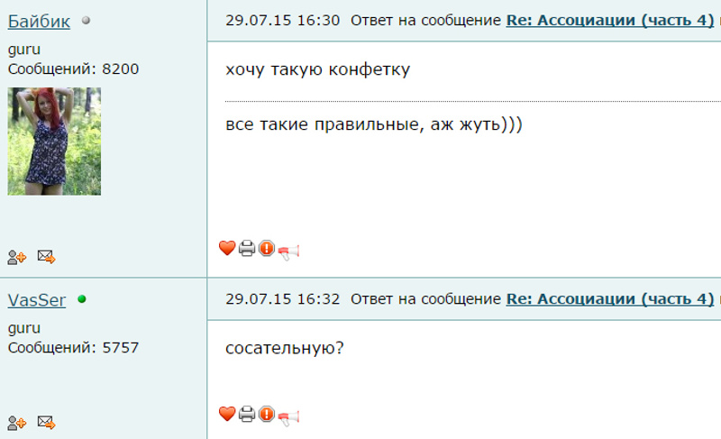Viewport: 721px width, 439px height.
Task: Click printer icon under VasSer's post
Action: [x=247, y=414]
